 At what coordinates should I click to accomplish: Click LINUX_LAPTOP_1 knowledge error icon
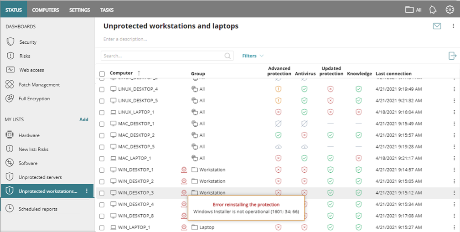[x=358, y=112]
